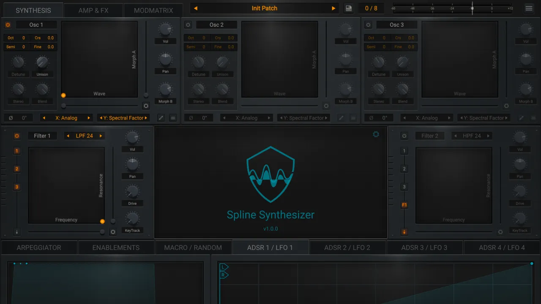Click Filter 2 orange down-arrow icon
541x304 pixels.
pyautogui.click(x=404, y=232)
